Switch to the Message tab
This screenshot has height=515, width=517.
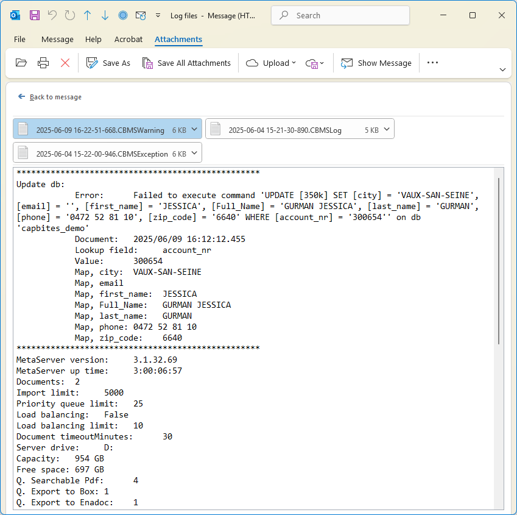(57, 39)
